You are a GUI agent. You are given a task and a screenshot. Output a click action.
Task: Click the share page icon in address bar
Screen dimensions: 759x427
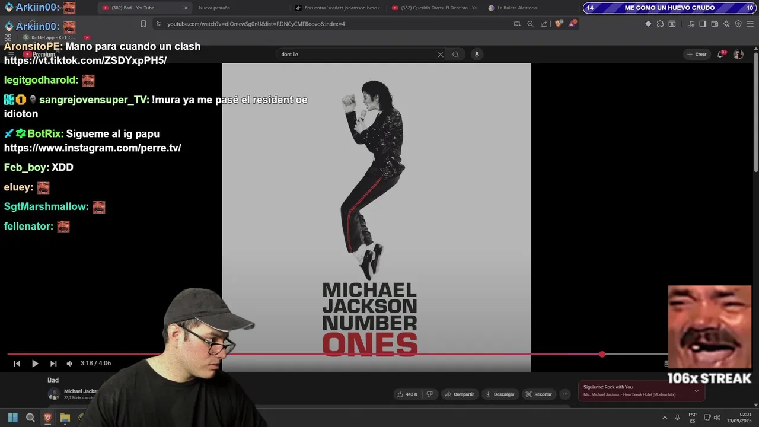543,24
